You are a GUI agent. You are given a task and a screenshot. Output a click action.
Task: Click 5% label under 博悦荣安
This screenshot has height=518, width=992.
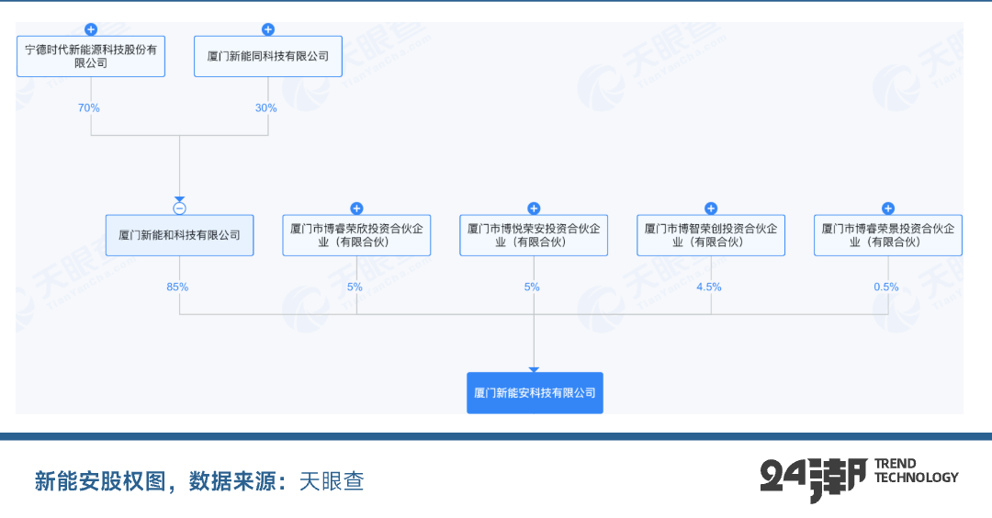pos(532,287)
